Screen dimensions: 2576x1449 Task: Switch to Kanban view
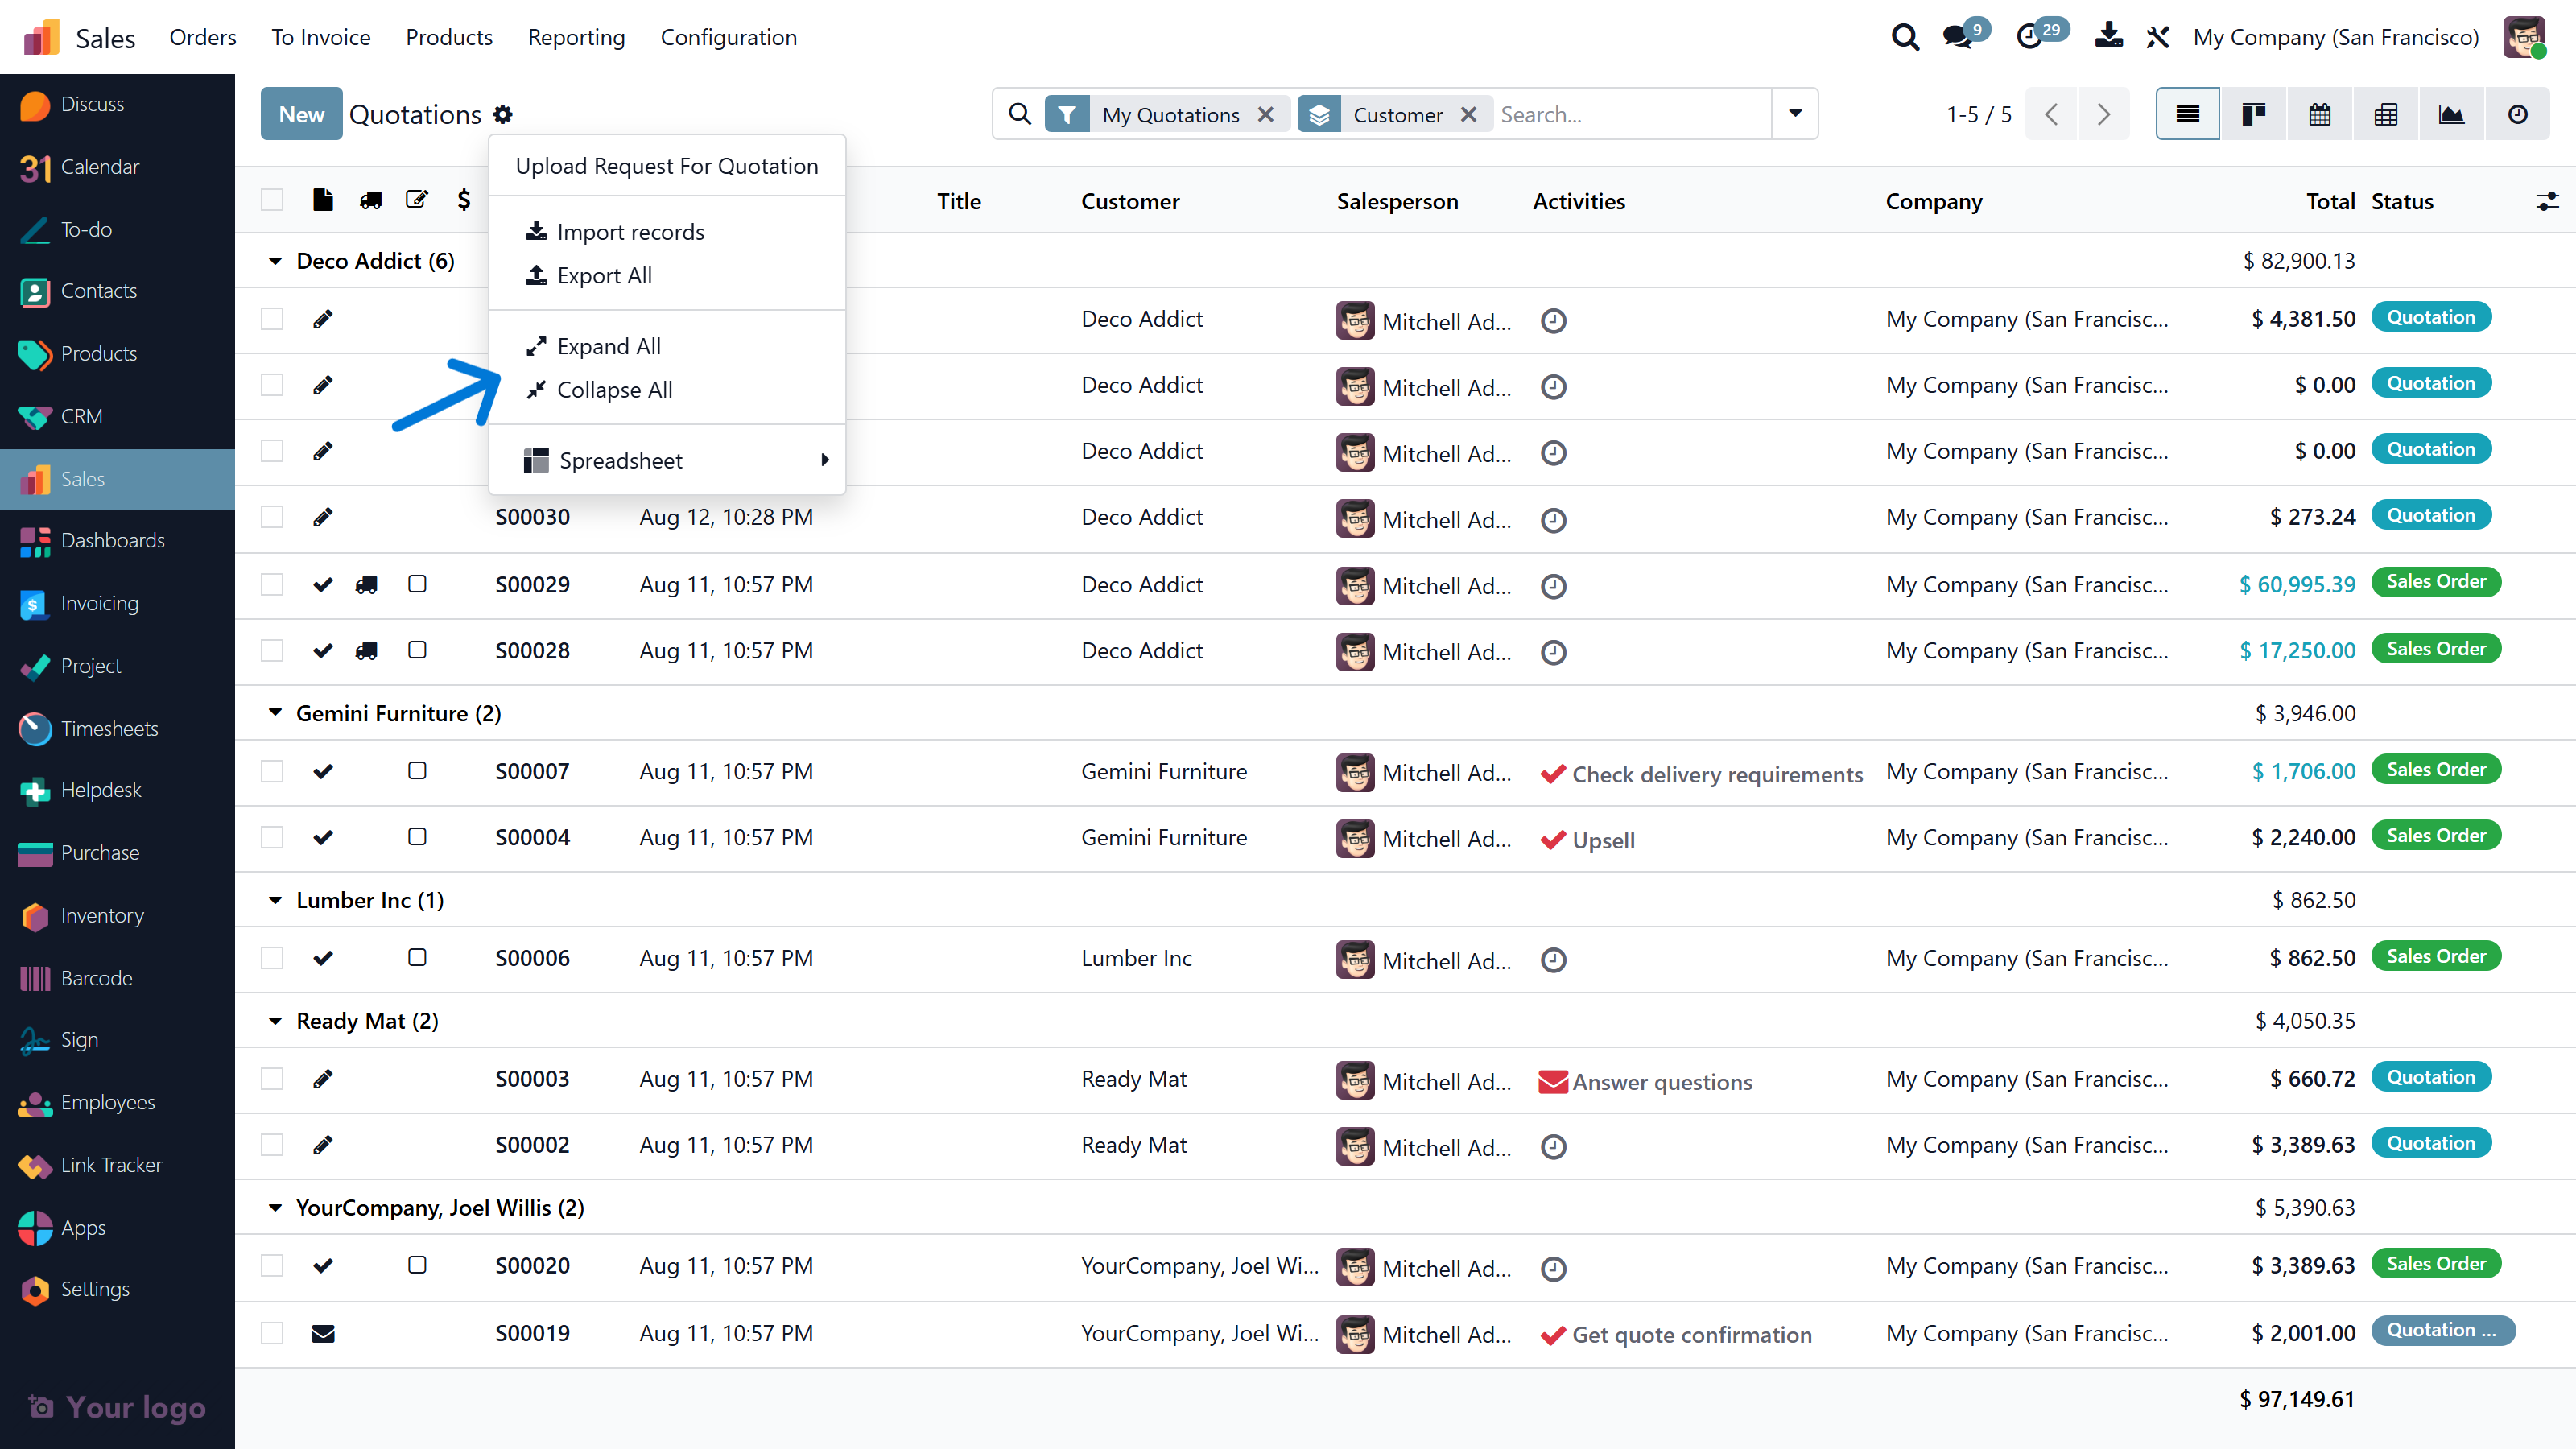[2253, 114]
